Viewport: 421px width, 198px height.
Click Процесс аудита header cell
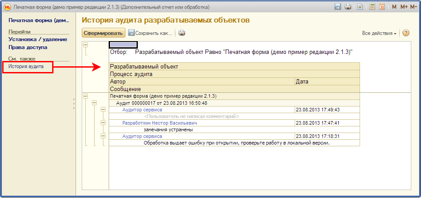click(234, 74)
